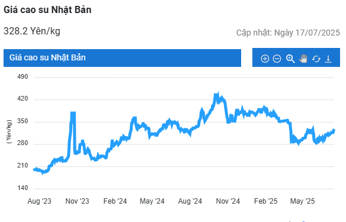
Task: Click the Nov '24 x-axis label
Action: coord(228,201)
